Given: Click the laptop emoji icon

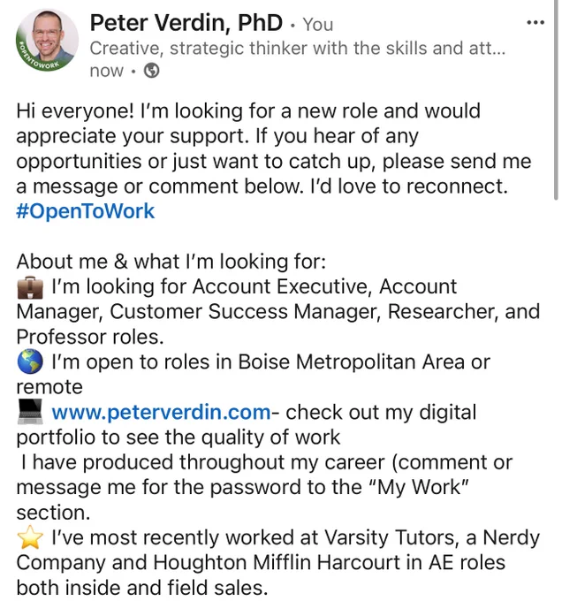Looking at the screenshot, I should (30, 412).
